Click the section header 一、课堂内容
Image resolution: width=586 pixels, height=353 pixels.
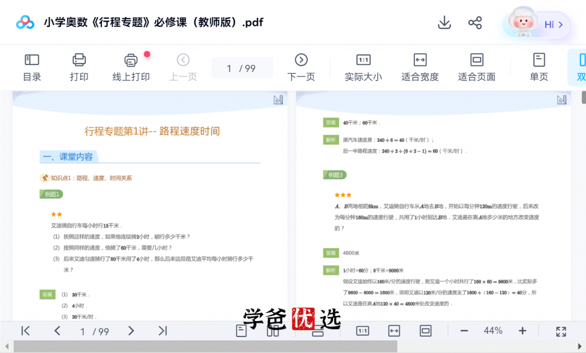[68, 157]
